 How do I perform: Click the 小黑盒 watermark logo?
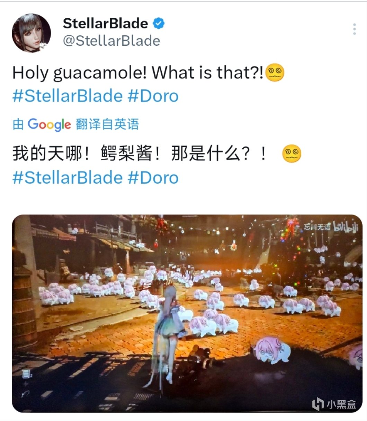coord(334,404)
